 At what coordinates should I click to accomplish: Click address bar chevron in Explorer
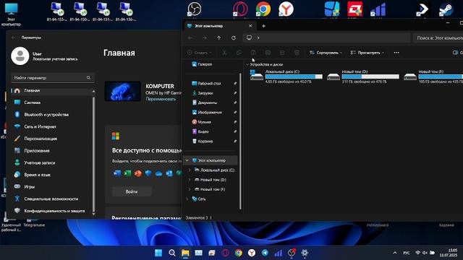(x=258, y=38)
